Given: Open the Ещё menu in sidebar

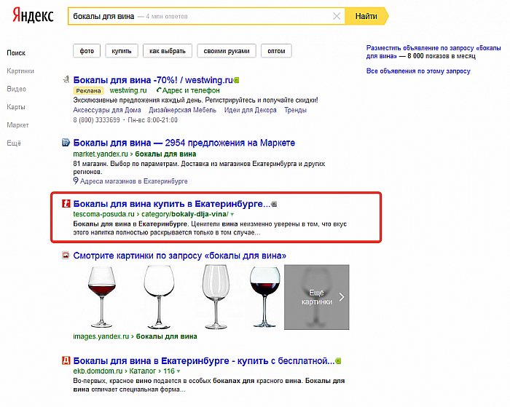Looking at the screenshot, I should click(14, 143).
